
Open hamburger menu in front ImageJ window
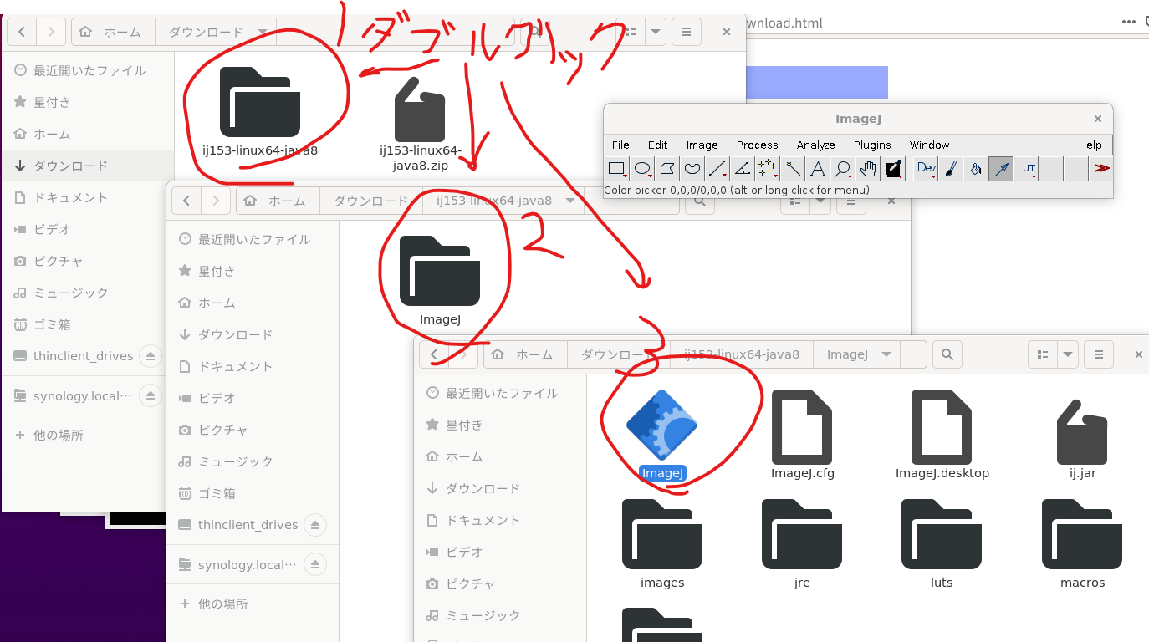pyautogui.click(x=1099, y=354)
